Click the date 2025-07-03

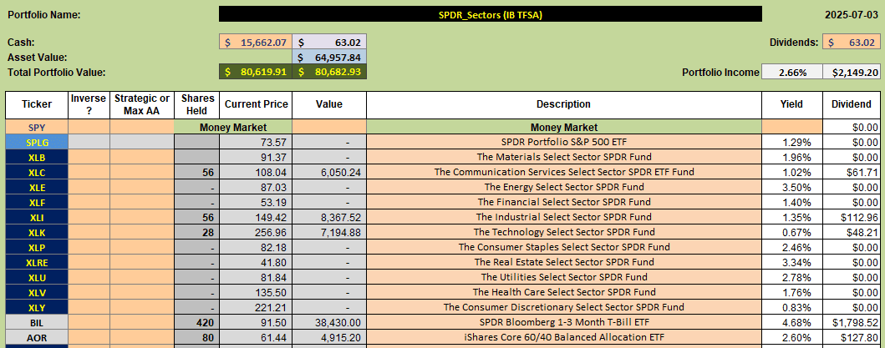click(852, 15)
